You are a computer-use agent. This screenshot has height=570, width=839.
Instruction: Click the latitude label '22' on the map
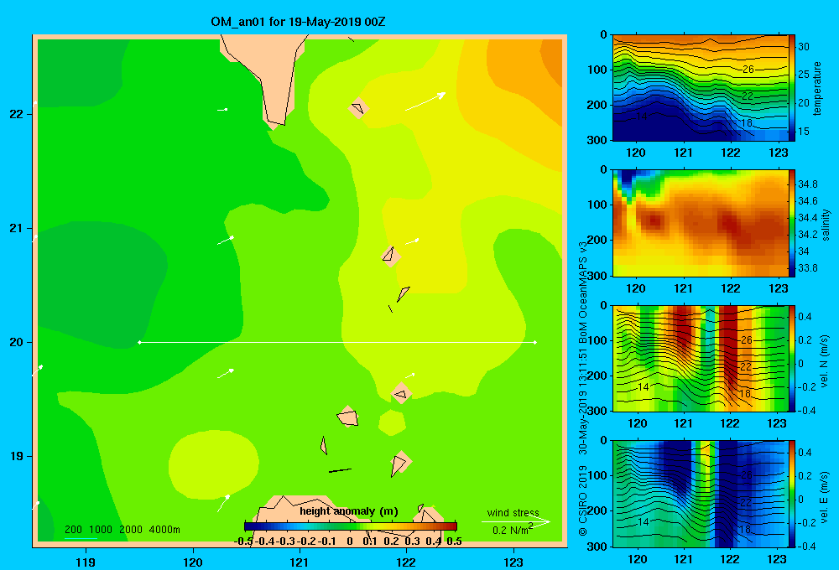point(17,114)
